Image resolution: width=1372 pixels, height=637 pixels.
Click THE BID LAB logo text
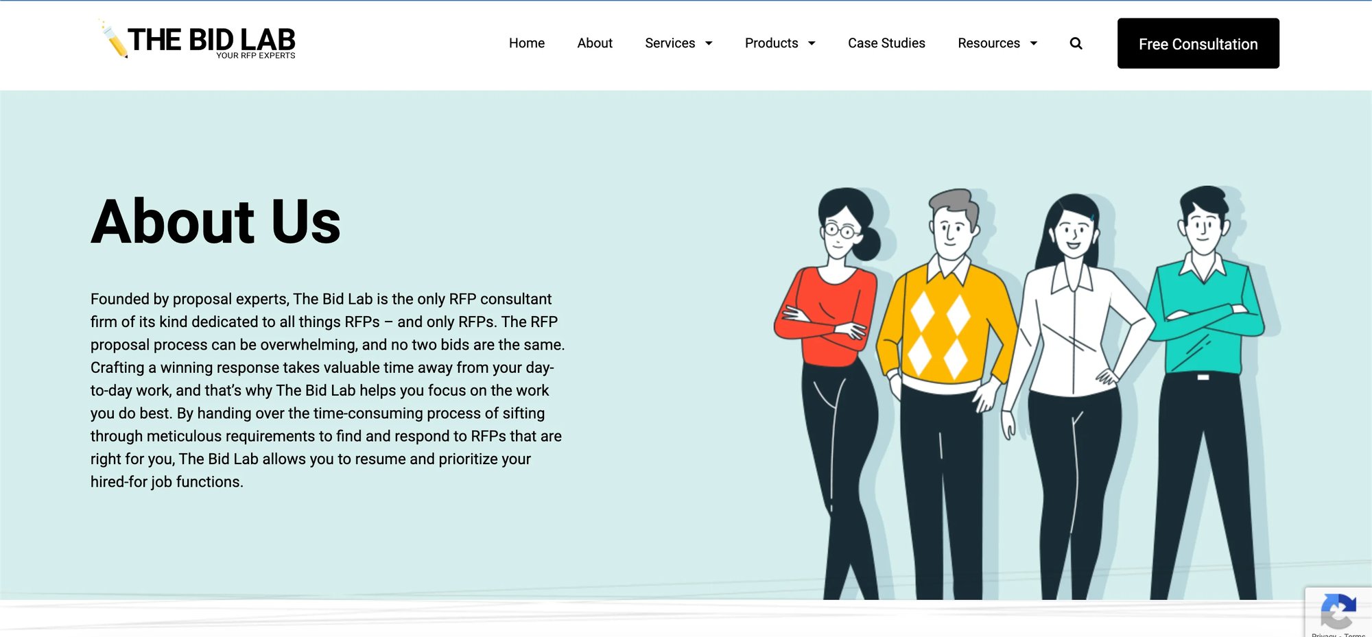(x=211, y=40)
